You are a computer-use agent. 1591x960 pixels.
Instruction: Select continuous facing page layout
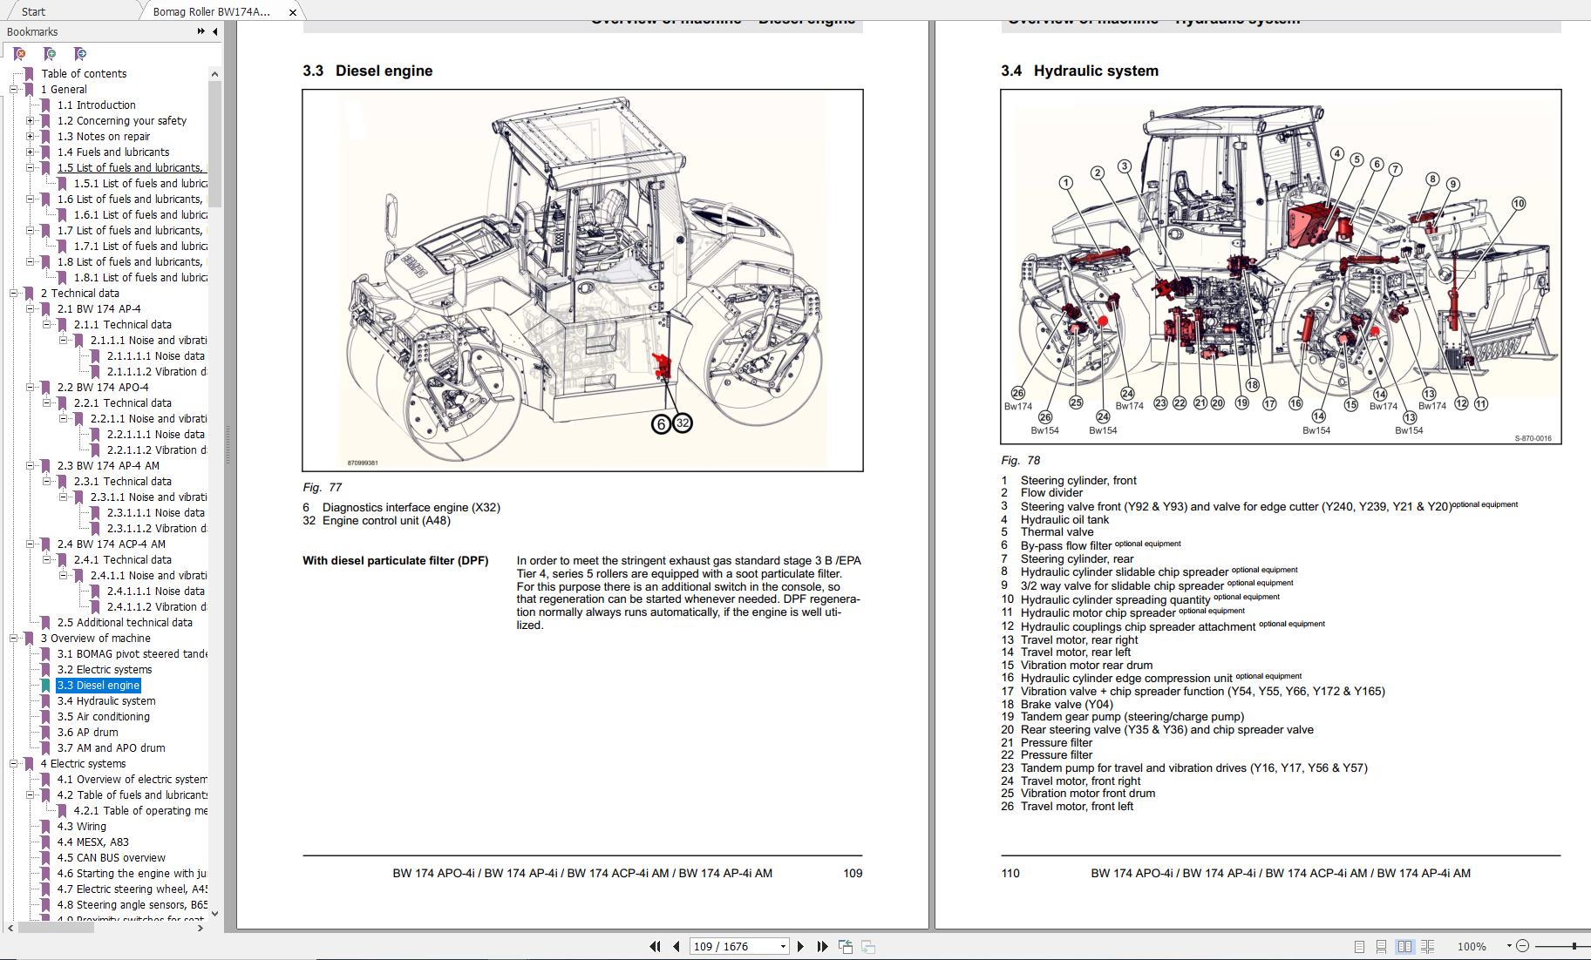[1427, 946]
